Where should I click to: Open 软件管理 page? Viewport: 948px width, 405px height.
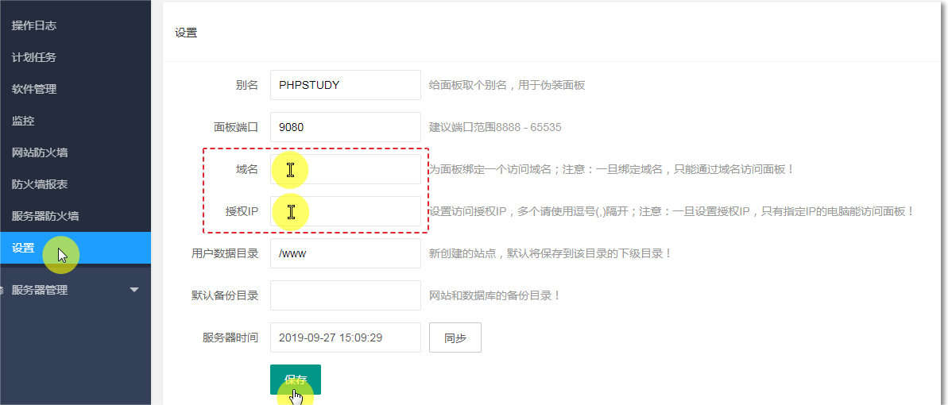tap(34, 89)
